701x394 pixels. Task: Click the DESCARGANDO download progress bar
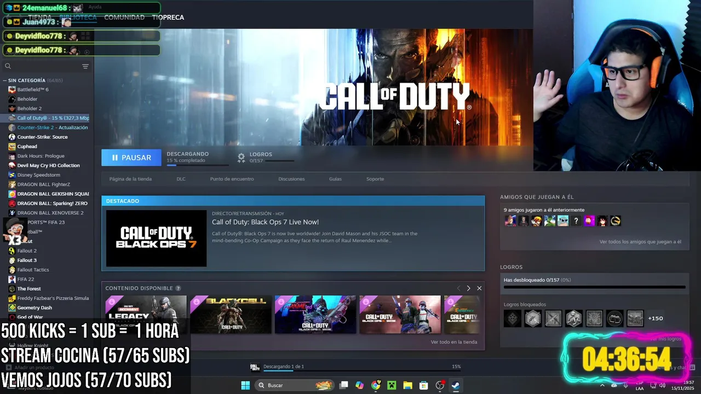197,165
